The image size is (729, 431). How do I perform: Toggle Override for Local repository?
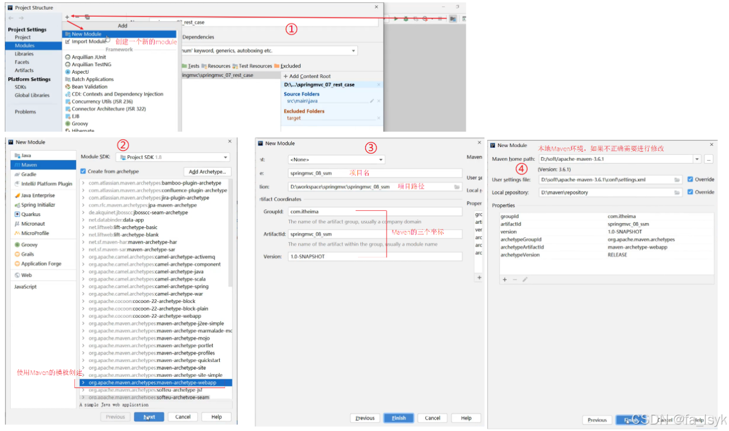point(690,192)
